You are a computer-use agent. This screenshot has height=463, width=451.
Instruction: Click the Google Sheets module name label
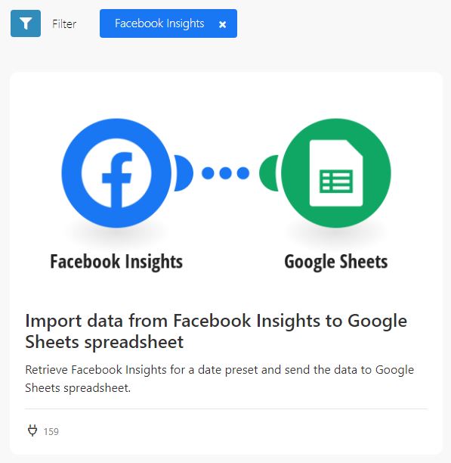pyautogui.click(x=336, y=262)
